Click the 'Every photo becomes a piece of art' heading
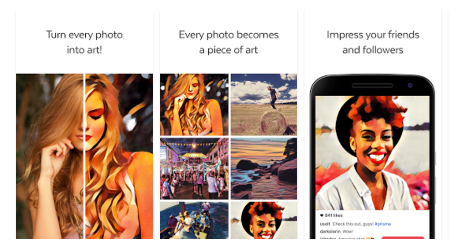 click(x=229, y=42)
